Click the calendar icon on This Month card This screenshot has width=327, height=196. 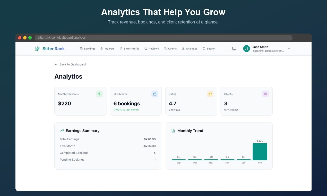155,94
